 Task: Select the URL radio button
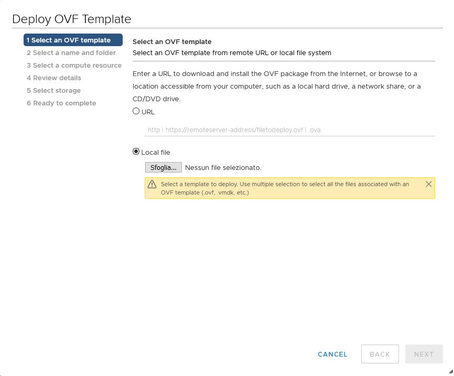point(136,111)
